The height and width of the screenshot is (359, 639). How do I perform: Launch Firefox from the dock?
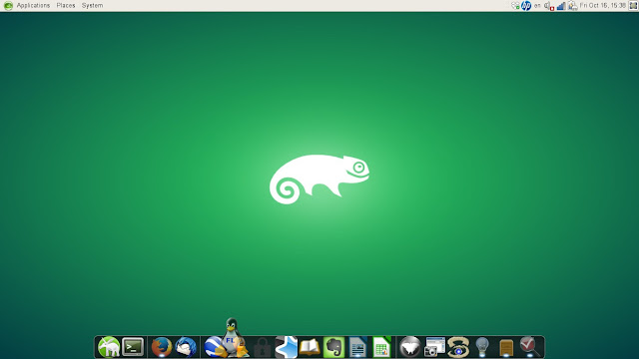[x=162, y=347]
